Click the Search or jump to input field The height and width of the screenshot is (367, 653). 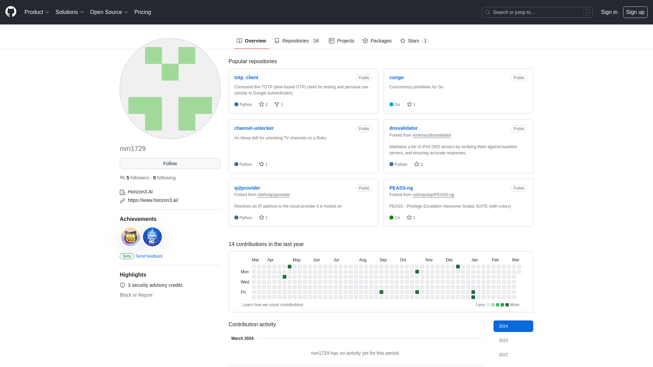[x=537, y=12]
